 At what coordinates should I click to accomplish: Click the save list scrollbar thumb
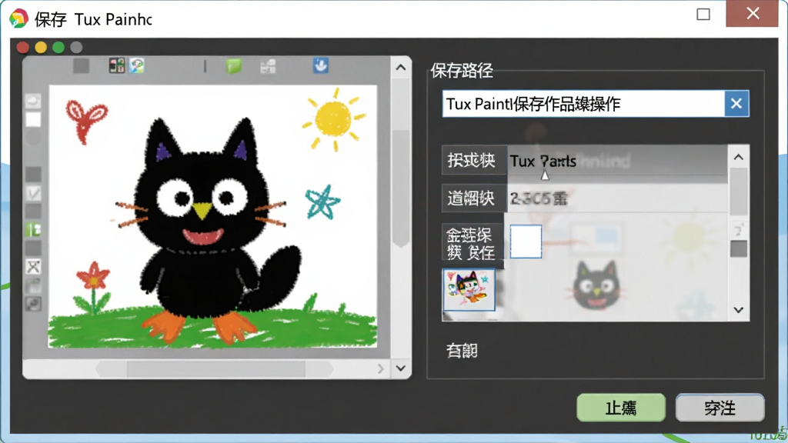(x=738, y=192)
